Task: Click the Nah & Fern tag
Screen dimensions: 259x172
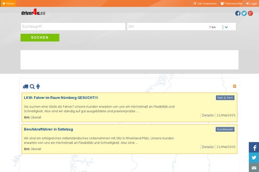Action: 225,98
